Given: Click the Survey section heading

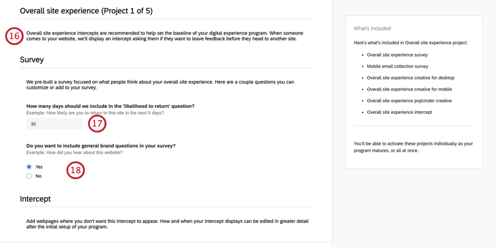Looking at the screenshot, I should 32,60.
